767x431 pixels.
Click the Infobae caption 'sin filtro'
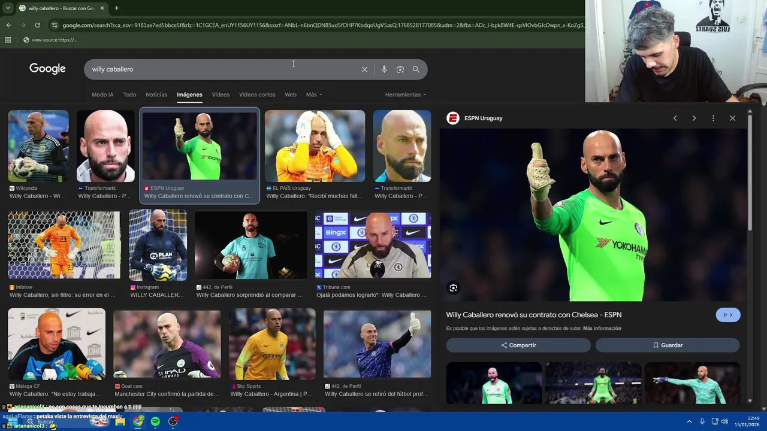62,295
